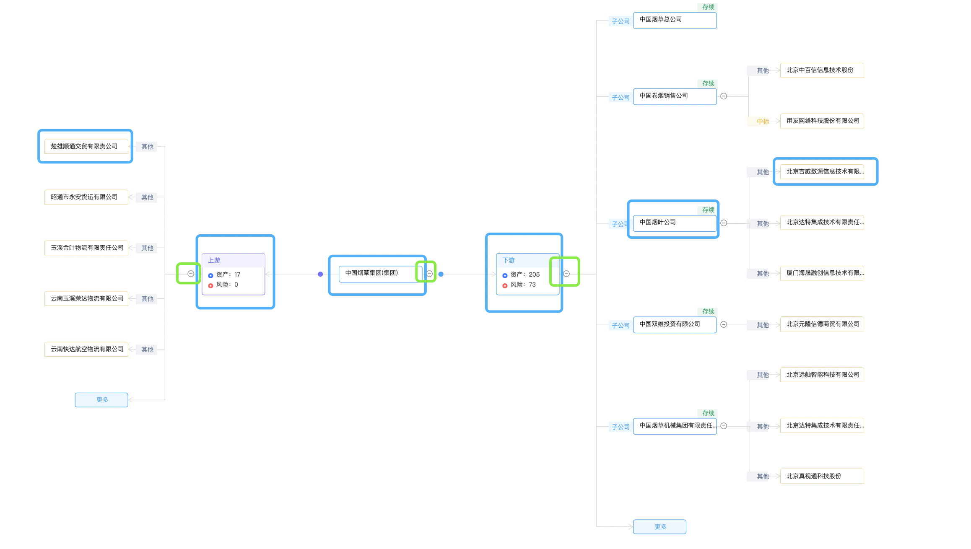Click the 存续 status tag above 中国双维投资有限公司
971x549 pixels.
(708, 311)
